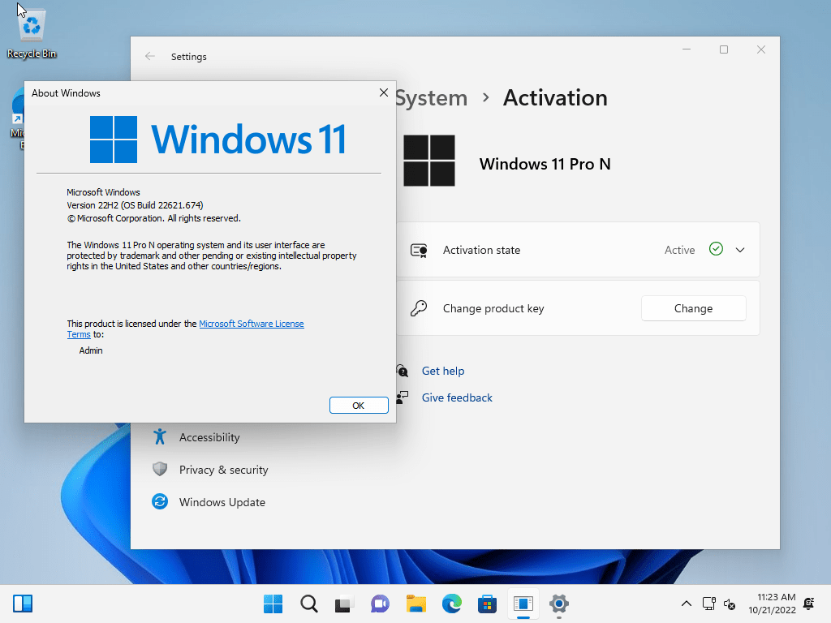Viewport: 831px width, 623px height.
Task: Open Task View from the taskbar
Action: pos(344,604)
